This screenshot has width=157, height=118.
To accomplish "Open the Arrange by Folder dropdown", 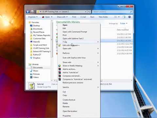I will pos(124,23).
